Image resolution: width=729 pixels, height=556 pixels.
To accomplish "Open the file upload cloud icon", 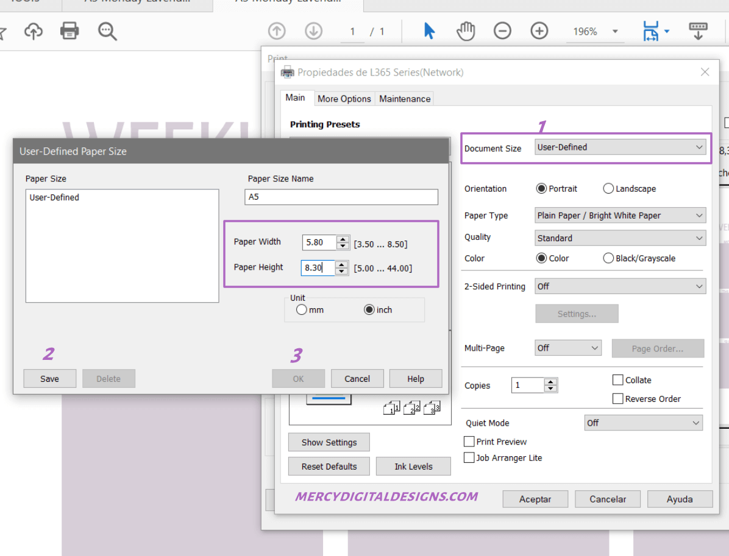I will 34,30.
